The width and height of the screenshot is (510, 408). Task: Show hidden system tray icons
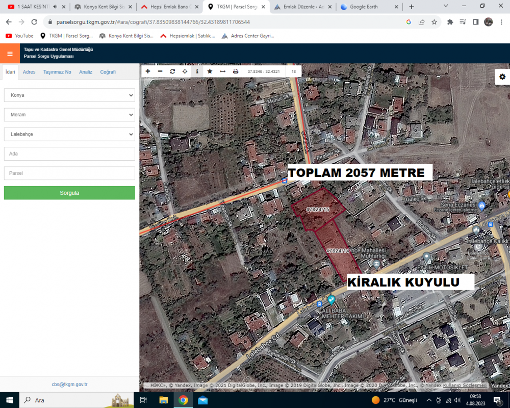tap(429, 400)
